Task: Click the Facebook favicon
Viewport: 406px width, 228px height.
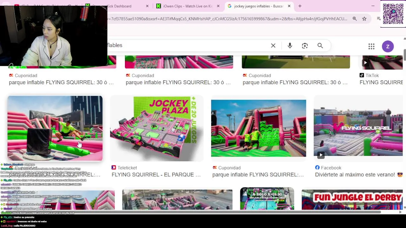Action: pyautogui.click(x=317, y=168)
